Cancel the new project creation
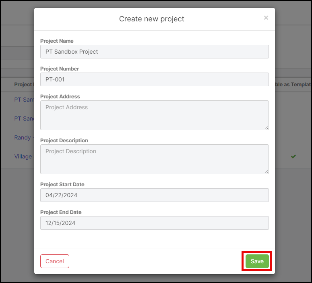The height and width of the screenshot is (283, 312). coord(55,261)
